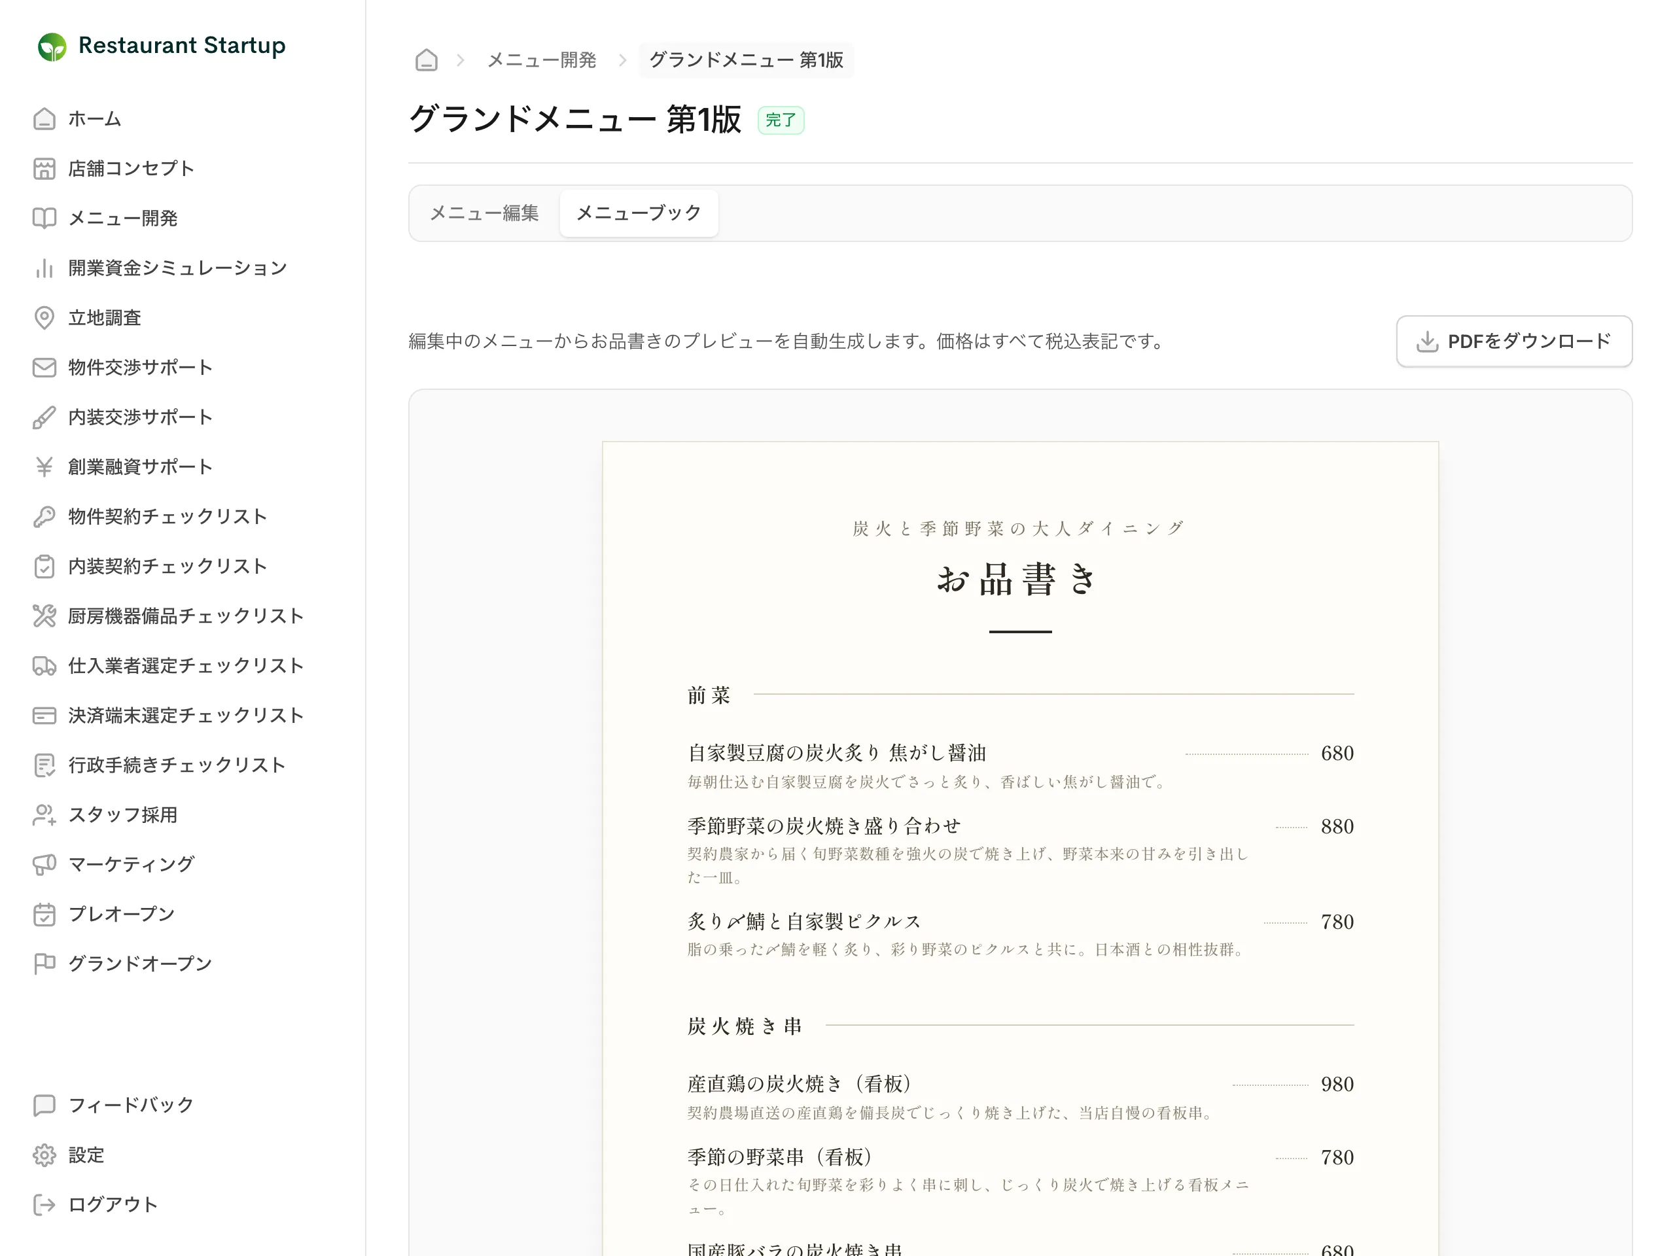Viewport: 1675px width, 1256px height.
Task: Click the 行政手続きチェックリスト document icon
Action: (x=44, y=765)
